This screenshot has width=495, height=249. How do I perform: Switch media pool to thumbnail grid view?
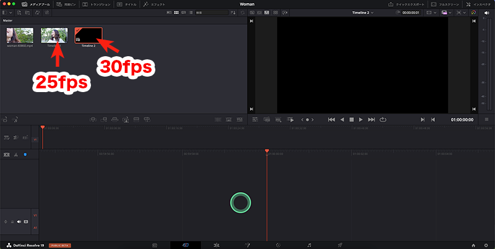(x=176, y=12)
